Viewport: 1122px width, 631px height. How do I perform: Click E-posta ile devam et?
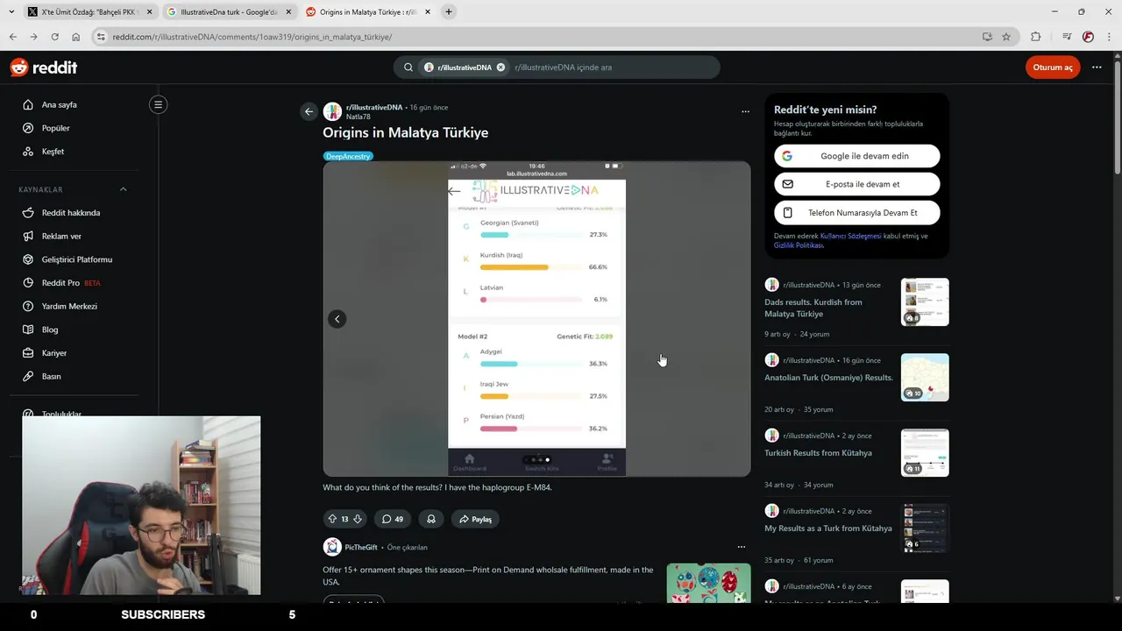click(856, 184)
